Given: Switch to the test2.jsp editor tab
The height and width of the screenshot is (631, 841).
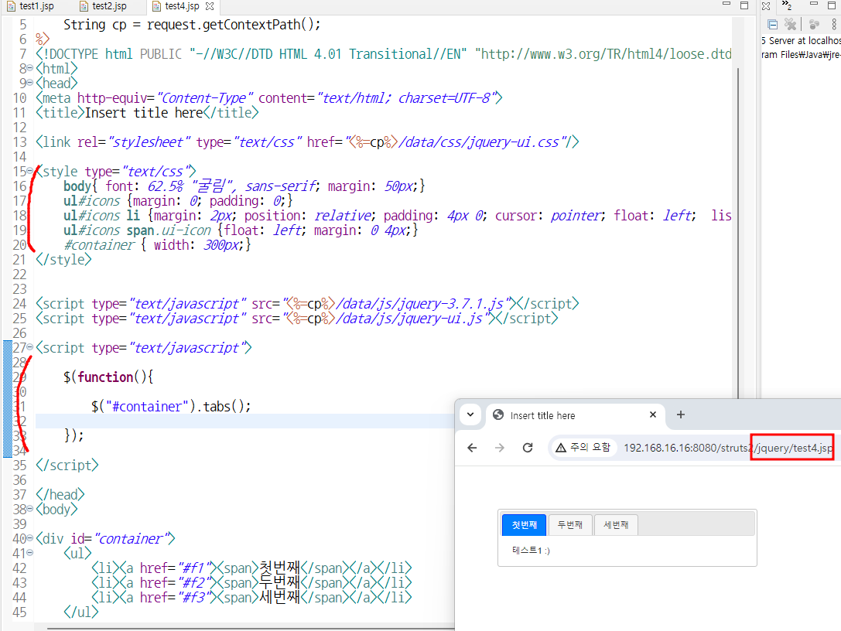Looking at the screenshot, I should click(x=103, y=6).
